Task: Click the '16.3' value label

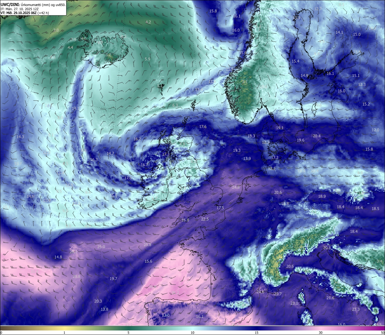Action: [94, 160]
